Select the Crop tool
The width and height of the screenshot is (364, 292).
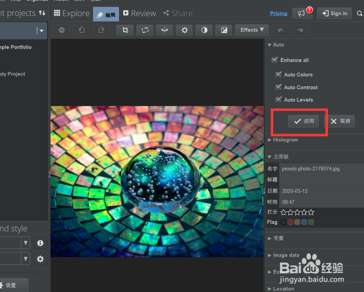click(125, 30)
